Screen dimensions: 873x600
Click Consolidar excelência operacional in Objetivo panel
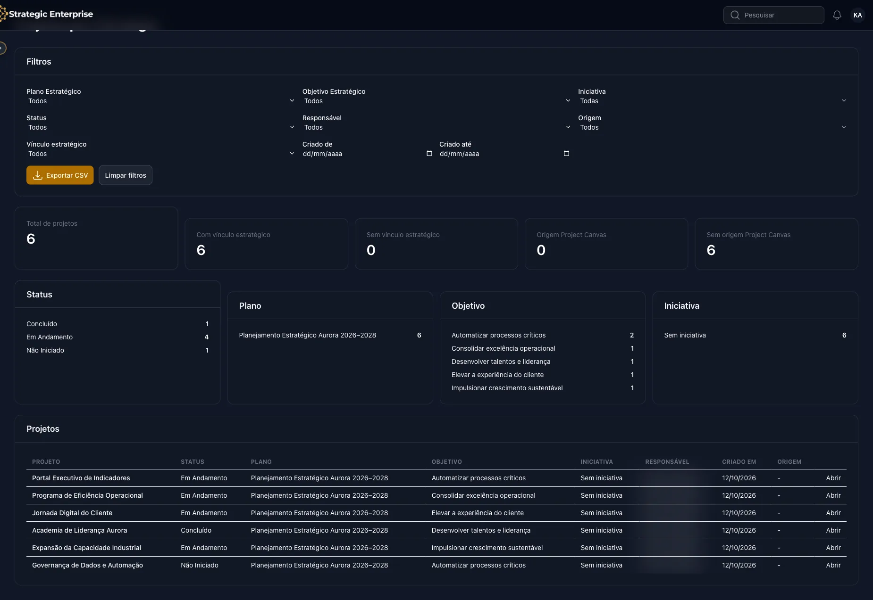[543, 348]
